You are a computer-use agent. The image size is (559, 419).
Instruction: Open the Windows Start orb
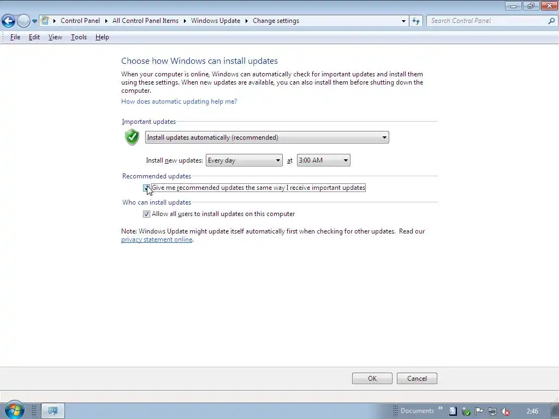pos(14,410)
